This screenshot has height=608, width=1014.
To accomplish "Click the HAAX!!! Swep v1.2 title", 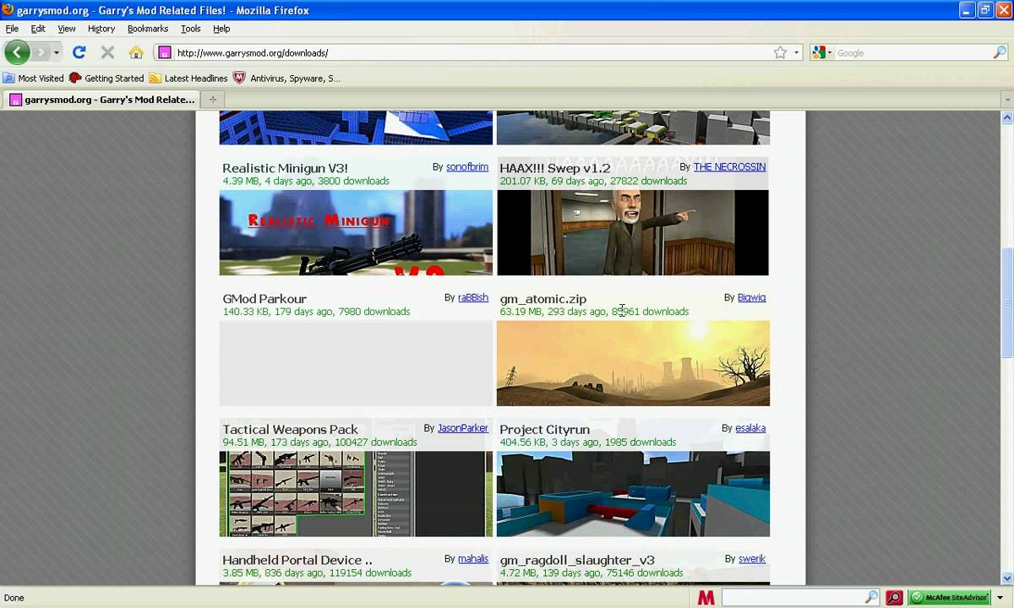I will pyautogui.click(x=554, y=168).
